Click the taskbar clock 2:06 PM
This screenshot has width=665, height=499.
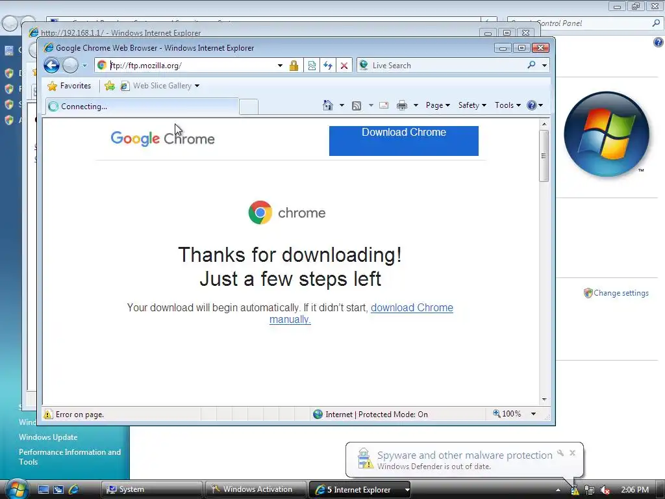(x=634, y=490)
